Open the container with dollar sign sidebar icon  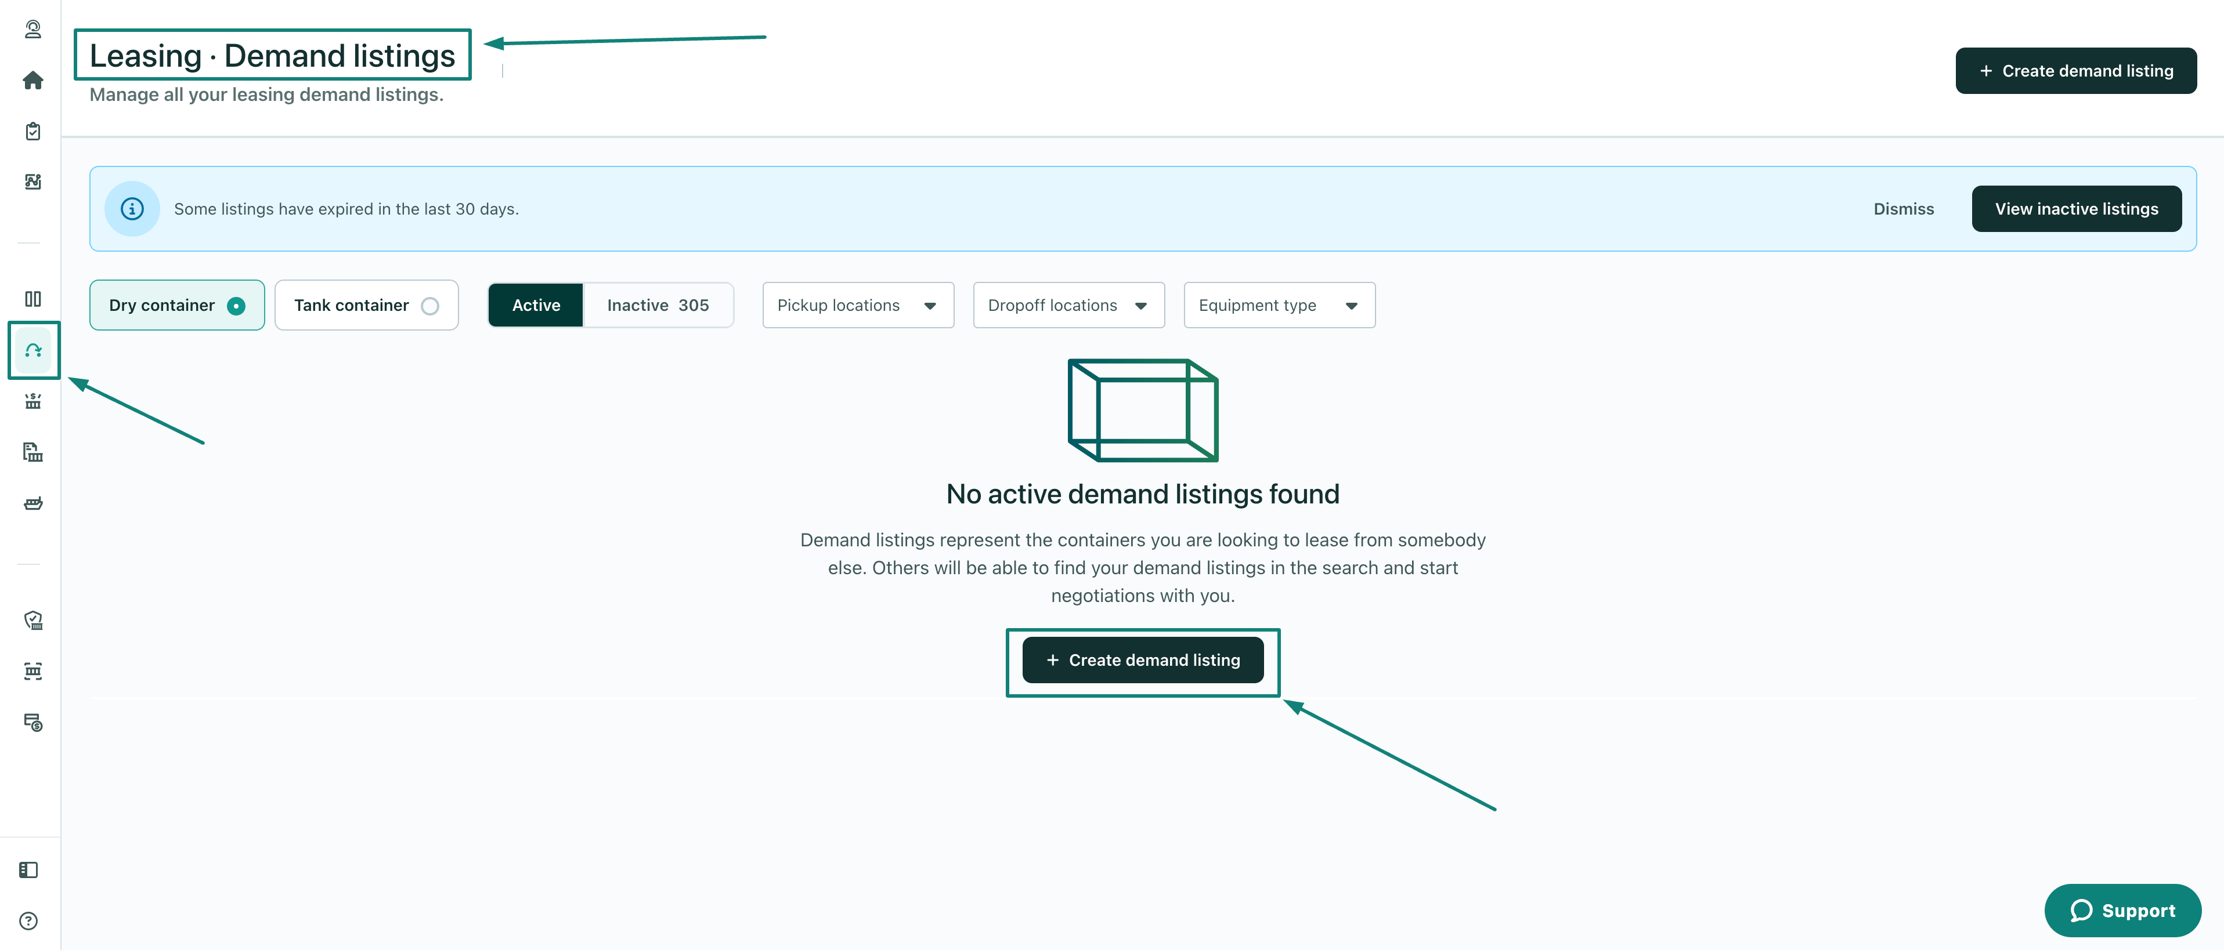click(x=33, y=401)
